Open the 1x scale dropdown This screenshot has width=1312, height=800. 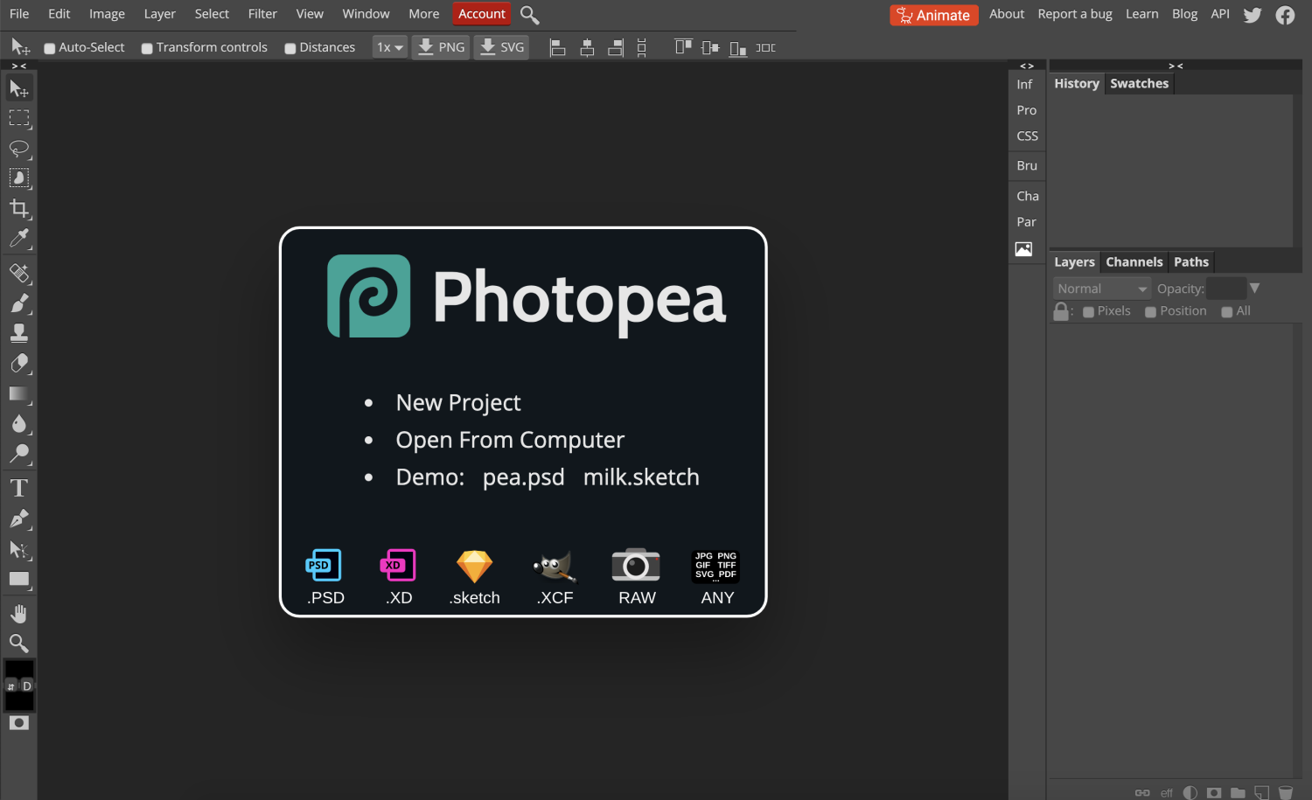(x=389, y=47)
